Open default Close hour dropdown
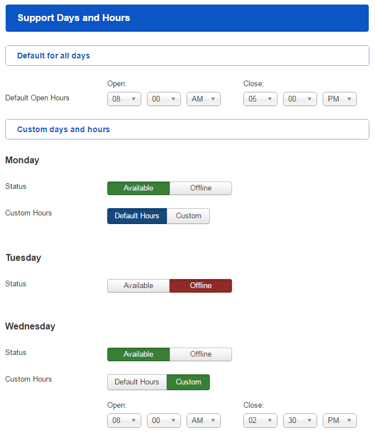Image resolution: width=375 pixels, height=444 pixels. (260, 99)
